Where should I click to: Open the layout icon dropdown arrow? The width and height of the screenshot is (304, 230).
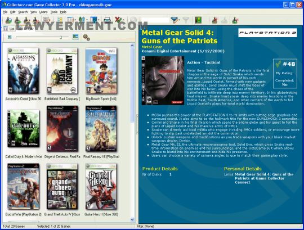pos(99,20)
